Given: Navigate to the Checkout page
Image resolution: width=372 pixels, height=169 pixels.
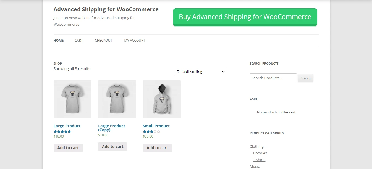Looking at the screenshot, I should (103, 40).
